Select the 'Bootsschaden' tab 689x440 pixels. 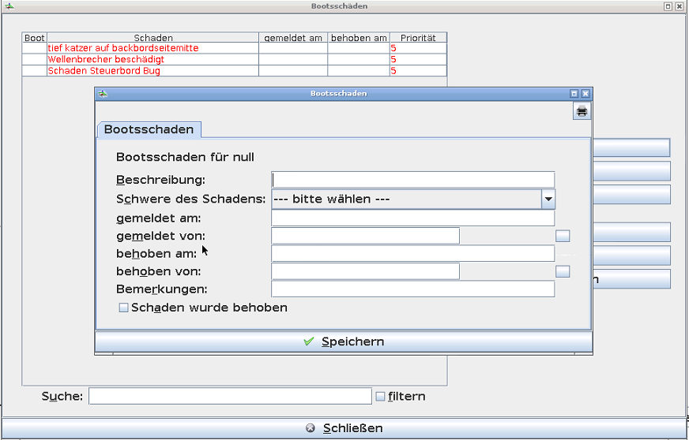tap(149, 129)
